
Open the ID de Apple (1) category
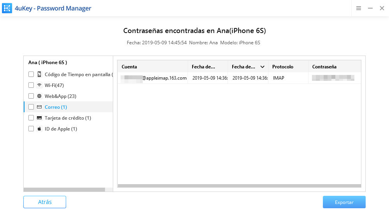coord(61,129)
